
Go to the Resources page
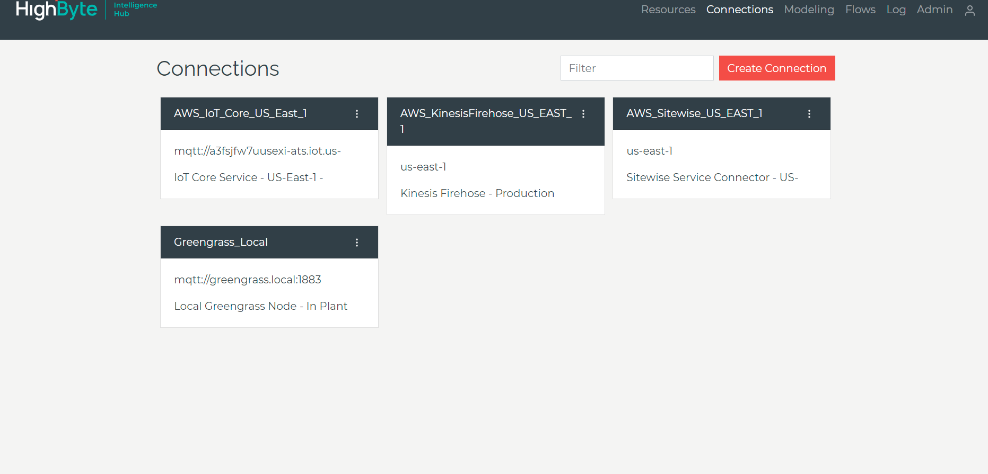pos(668,10)
